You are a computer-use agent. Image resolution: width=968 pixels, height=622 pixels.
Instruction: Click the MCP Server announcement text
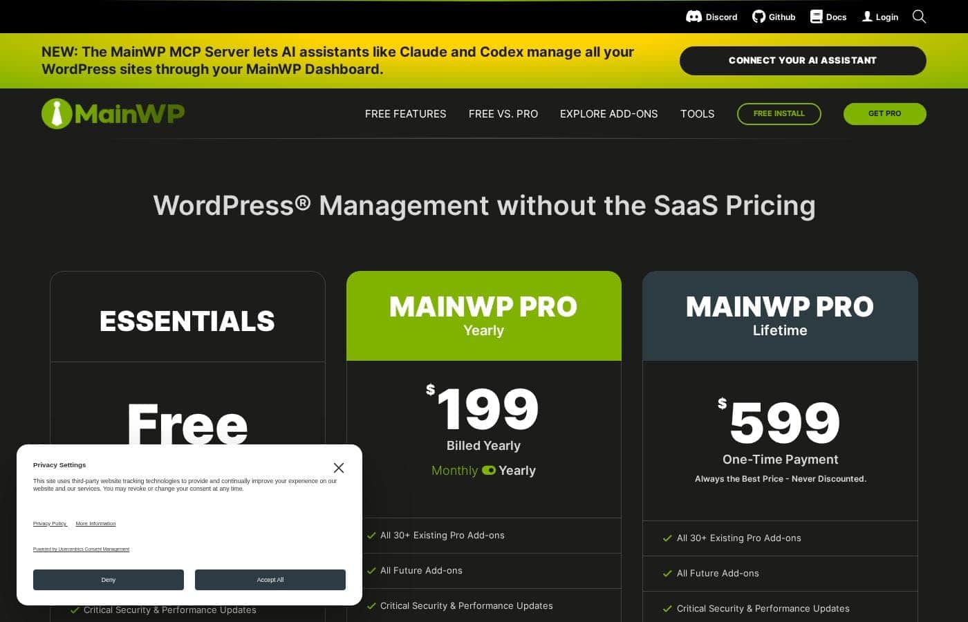tap(338, 61)
